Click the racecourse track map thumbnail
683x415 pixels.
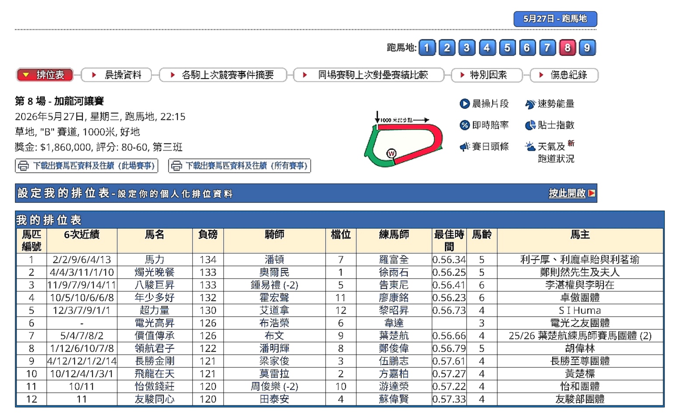(x=403, y=139)
